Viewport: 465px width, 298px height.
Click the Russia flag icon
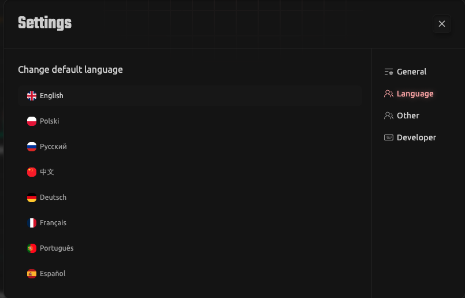click(32, 147)
